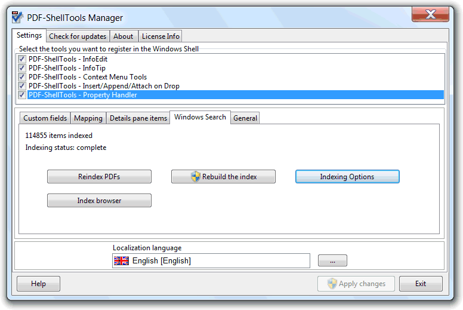Screen dimensions: 463x310
Task: Switch to the Check for updates tab
Action: [78, 36]
